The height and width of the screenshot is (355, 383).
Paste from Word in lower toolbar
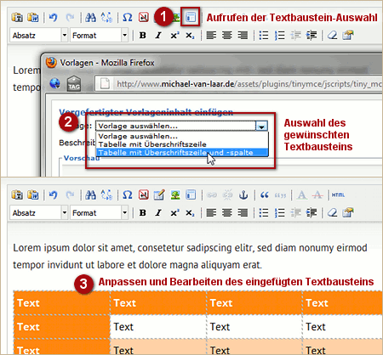tap(33, 194)
